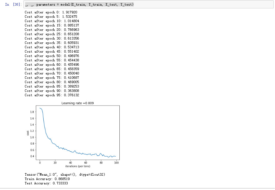Click the Tensor("Mean_1:0") output line

tap(65, 174)
